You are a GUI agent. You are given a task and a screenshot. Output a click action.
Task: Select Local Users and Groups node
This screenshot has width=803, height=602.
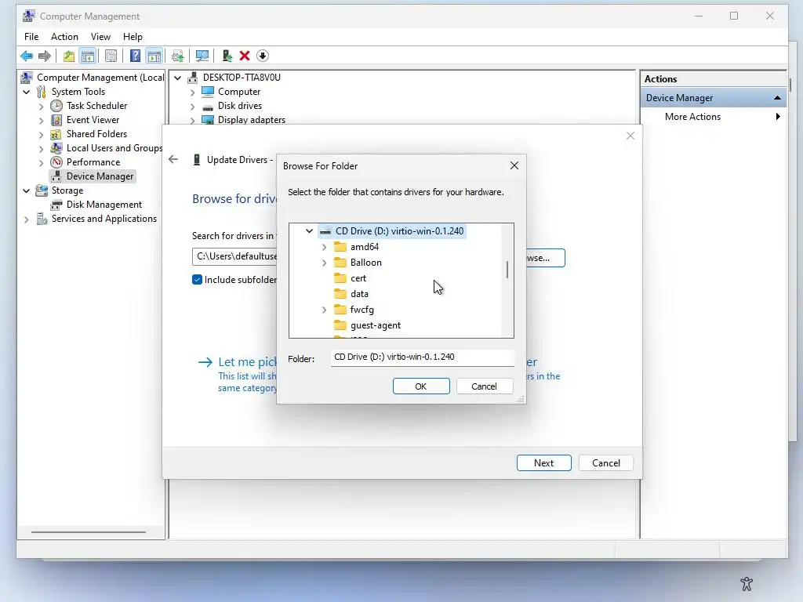[114, 148]
